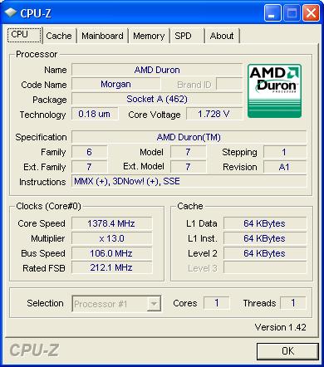Close the CPU-Z window
The height and width of the screenshot is (367, 324).
[x=311, y=12]
